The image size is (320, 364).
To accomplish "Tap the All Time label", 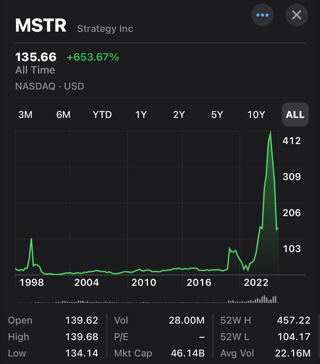I will 35,70.
